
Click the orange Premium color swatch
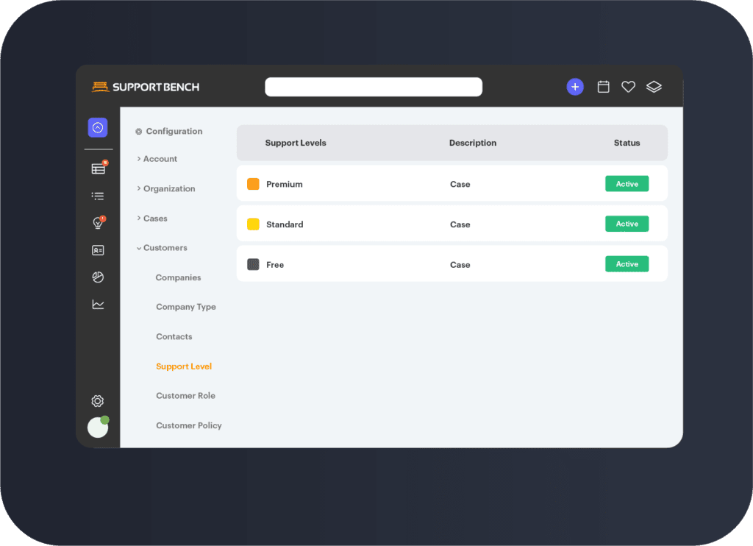click(x=253, y=184)
